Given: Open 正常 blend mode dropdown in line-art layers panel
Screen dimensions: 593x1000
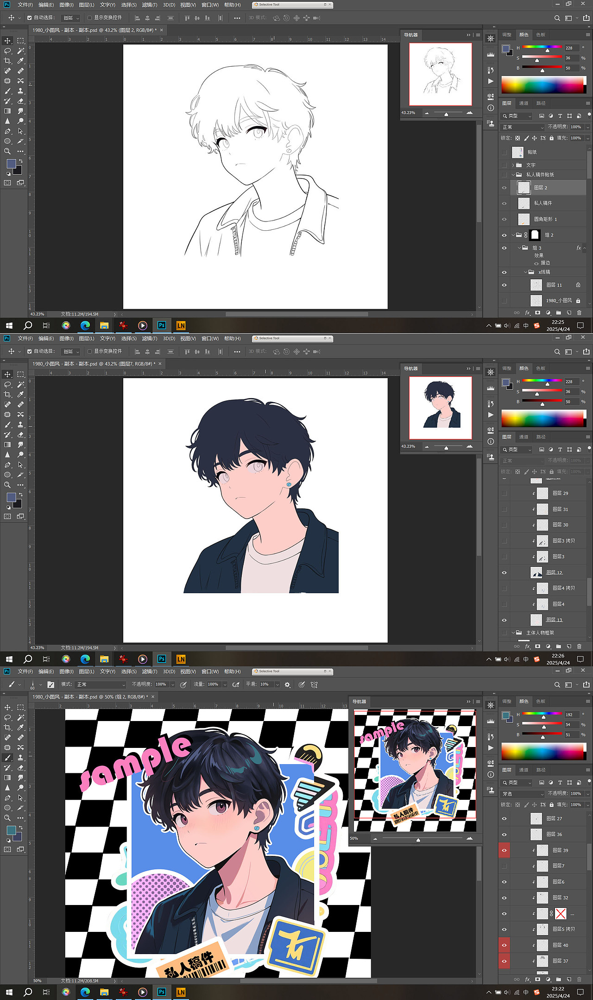Looking at the screenshot, I should [523, 127].
